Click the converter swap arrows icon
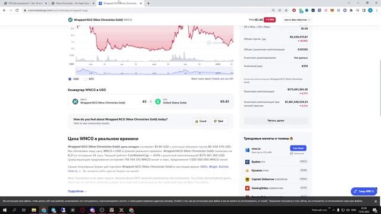 point(151,102)
